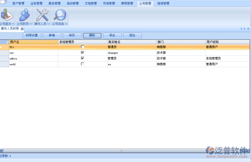Click real name cell zhangxr

tap(132, 53)
